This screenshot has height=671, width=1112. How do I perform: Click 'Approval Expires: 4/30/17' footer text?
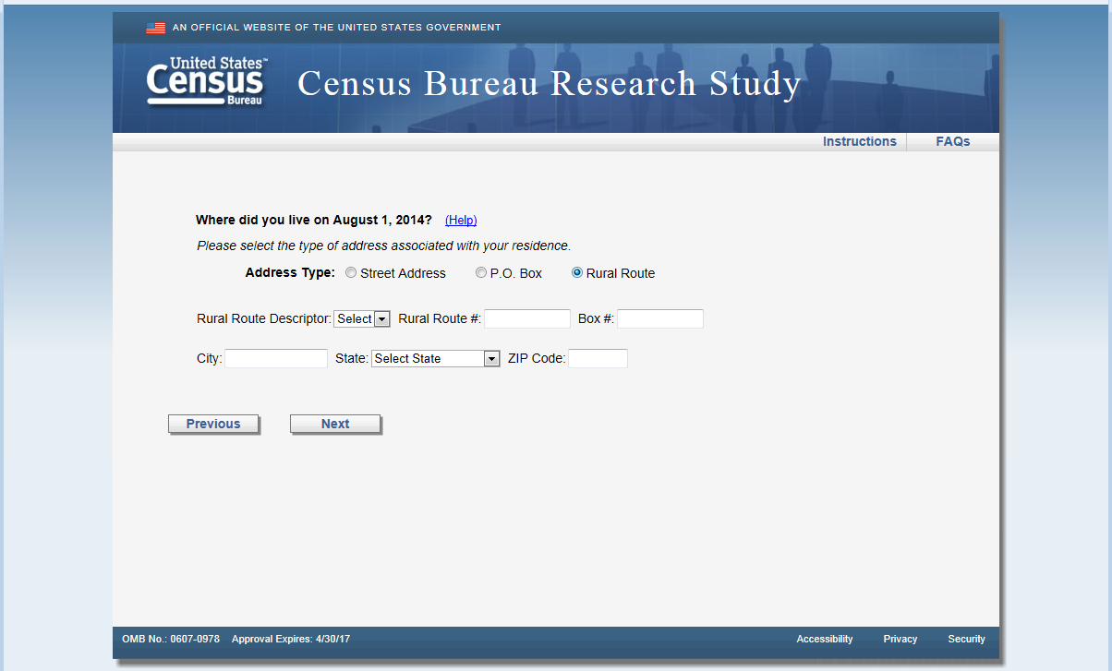point(291,639)
